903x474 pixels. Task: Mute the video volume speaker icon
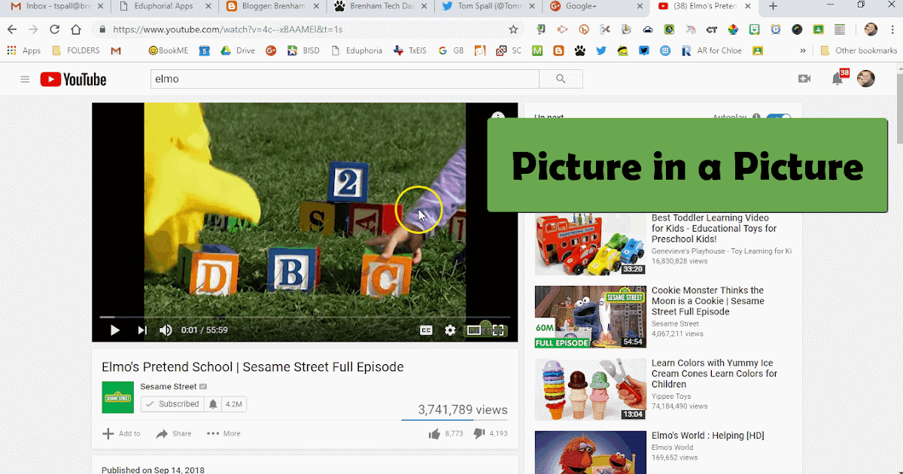[166, 330]
